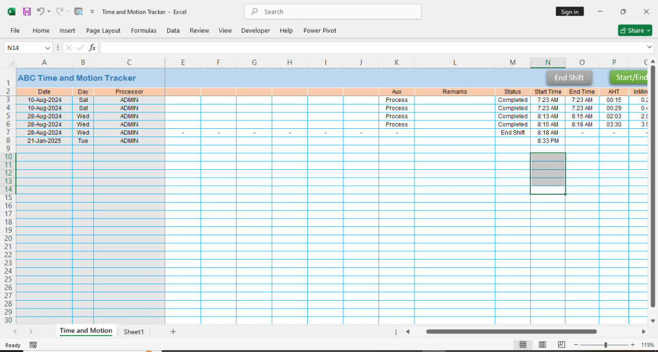Switch to the Sheet1 tab
This screenshot has width=658, height=352.
coord(134,331)
